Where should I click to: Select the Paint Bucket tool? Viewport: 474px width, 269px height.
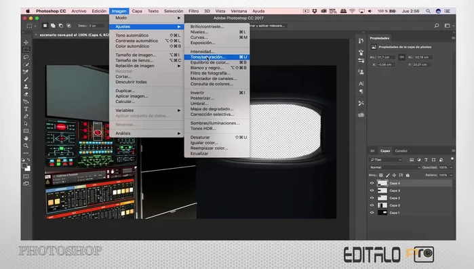point(26,102)
